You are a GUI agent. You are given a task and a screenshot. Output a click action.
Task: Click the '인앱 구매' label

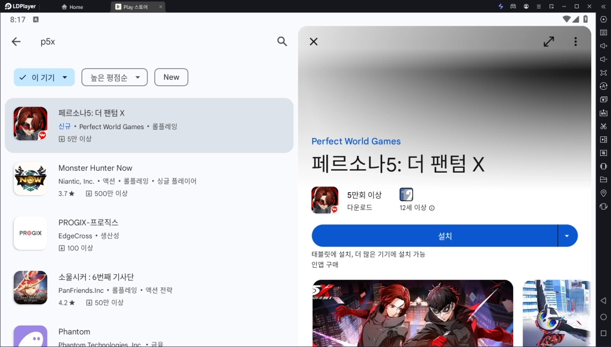tap(325, 265)
